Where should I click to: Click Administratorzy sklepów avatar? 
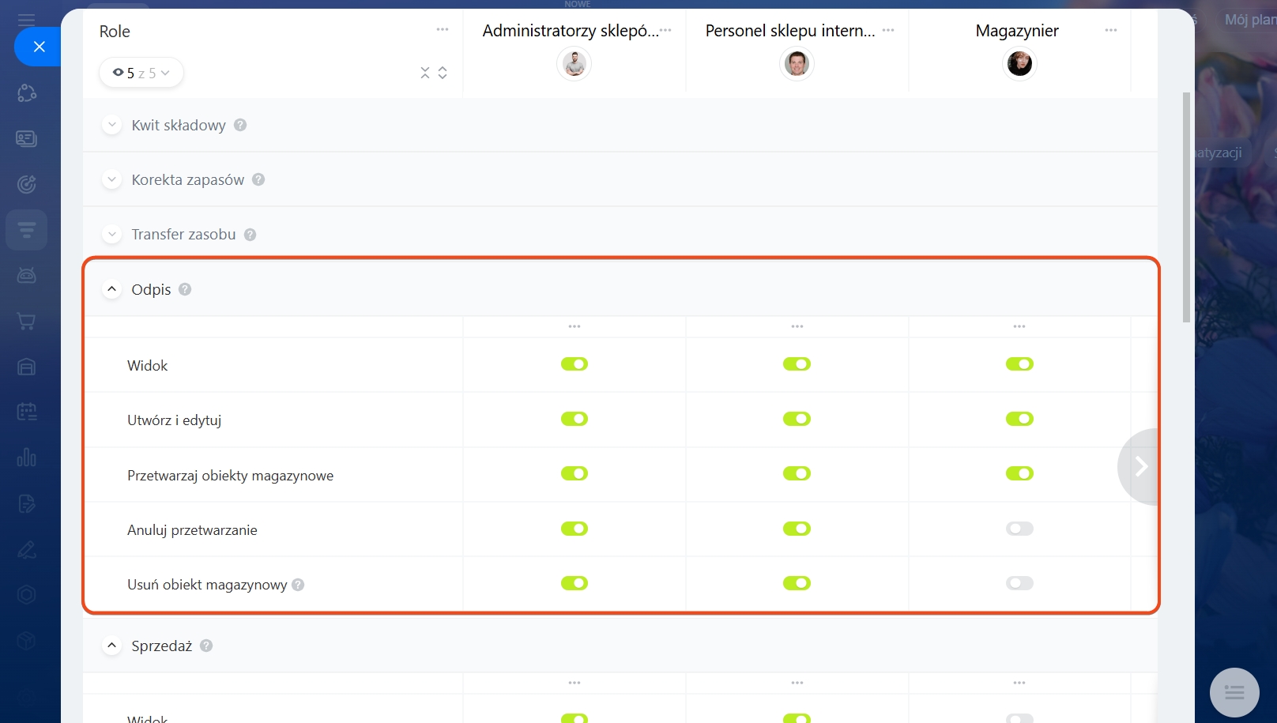(574, 64)
